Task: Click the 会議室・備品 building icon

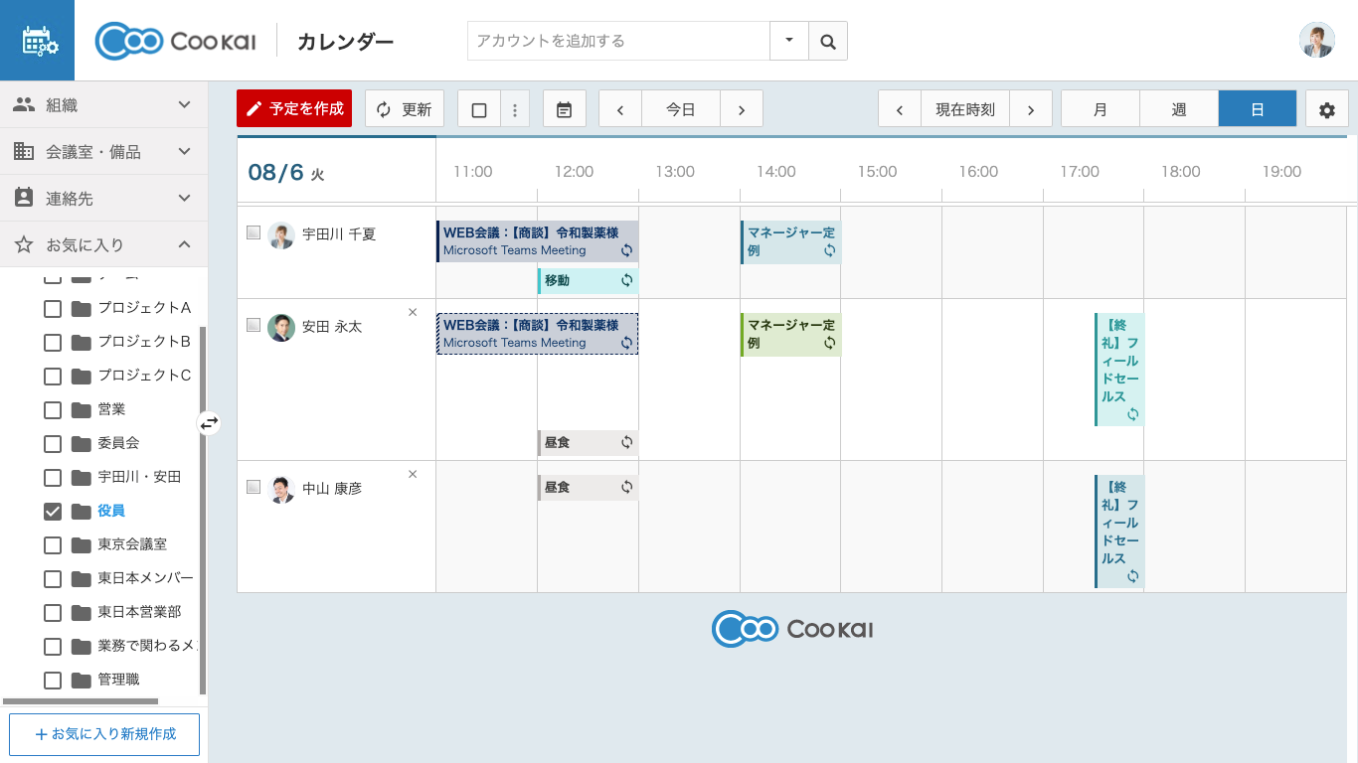Action: (x=24, y=151)
